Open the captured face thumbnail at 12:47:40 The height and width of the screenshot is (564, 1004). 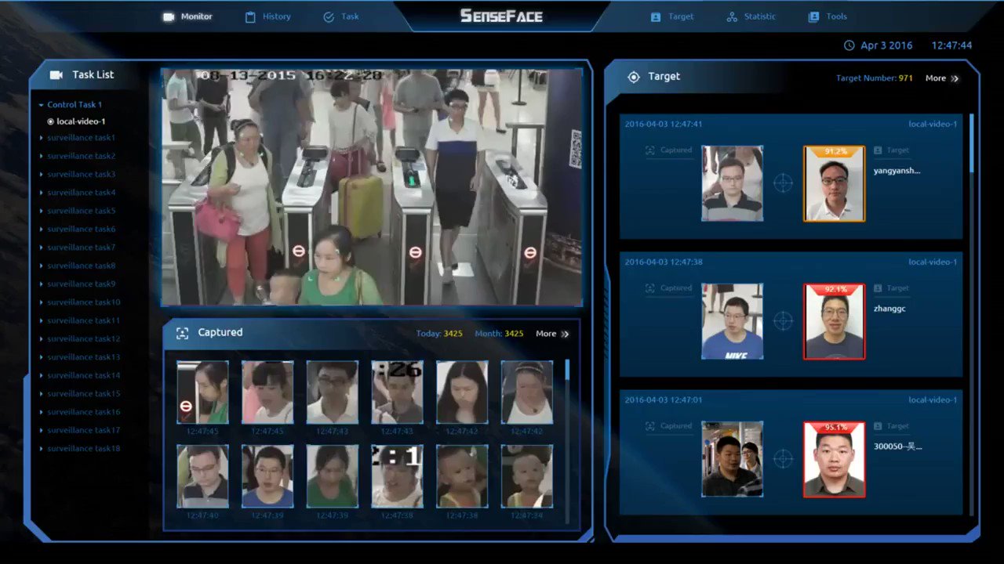202,476
